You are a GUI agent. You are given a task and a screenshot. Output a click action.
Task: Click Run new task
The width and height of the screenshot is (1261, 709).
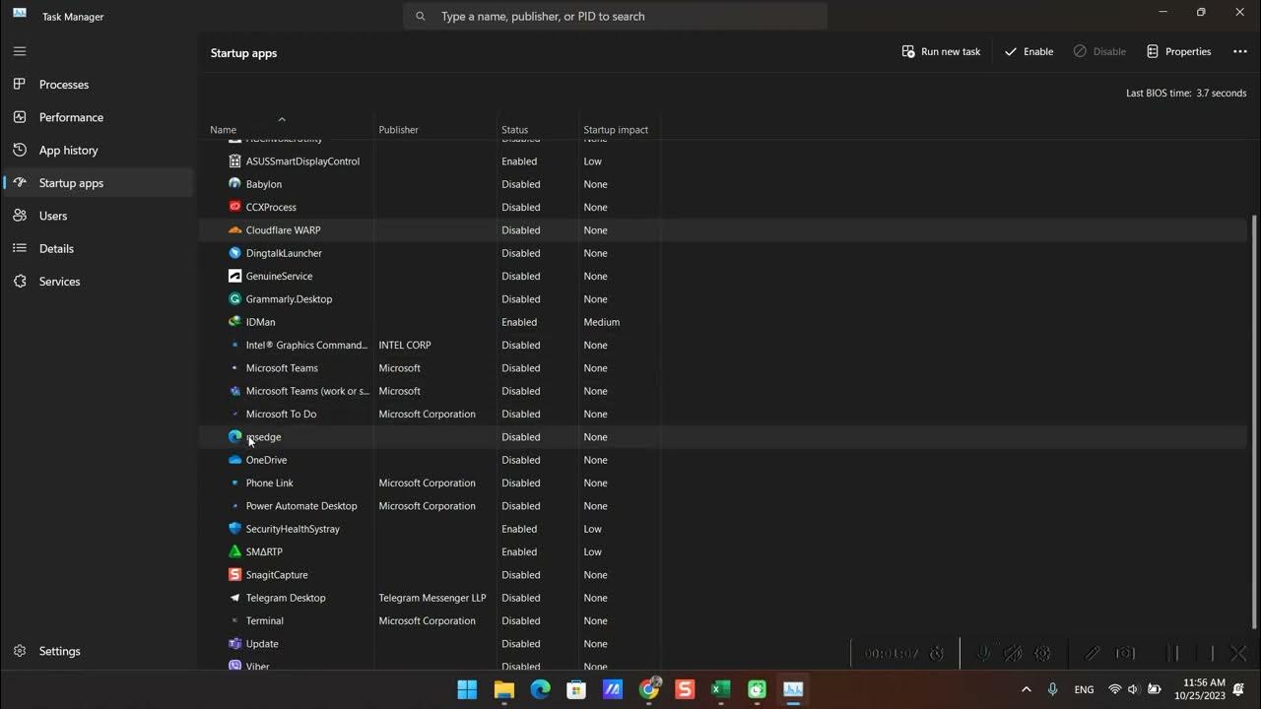pos(941,51)
